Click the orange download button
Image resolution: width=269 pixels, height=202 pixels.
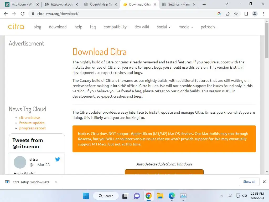tap(164, 172)
